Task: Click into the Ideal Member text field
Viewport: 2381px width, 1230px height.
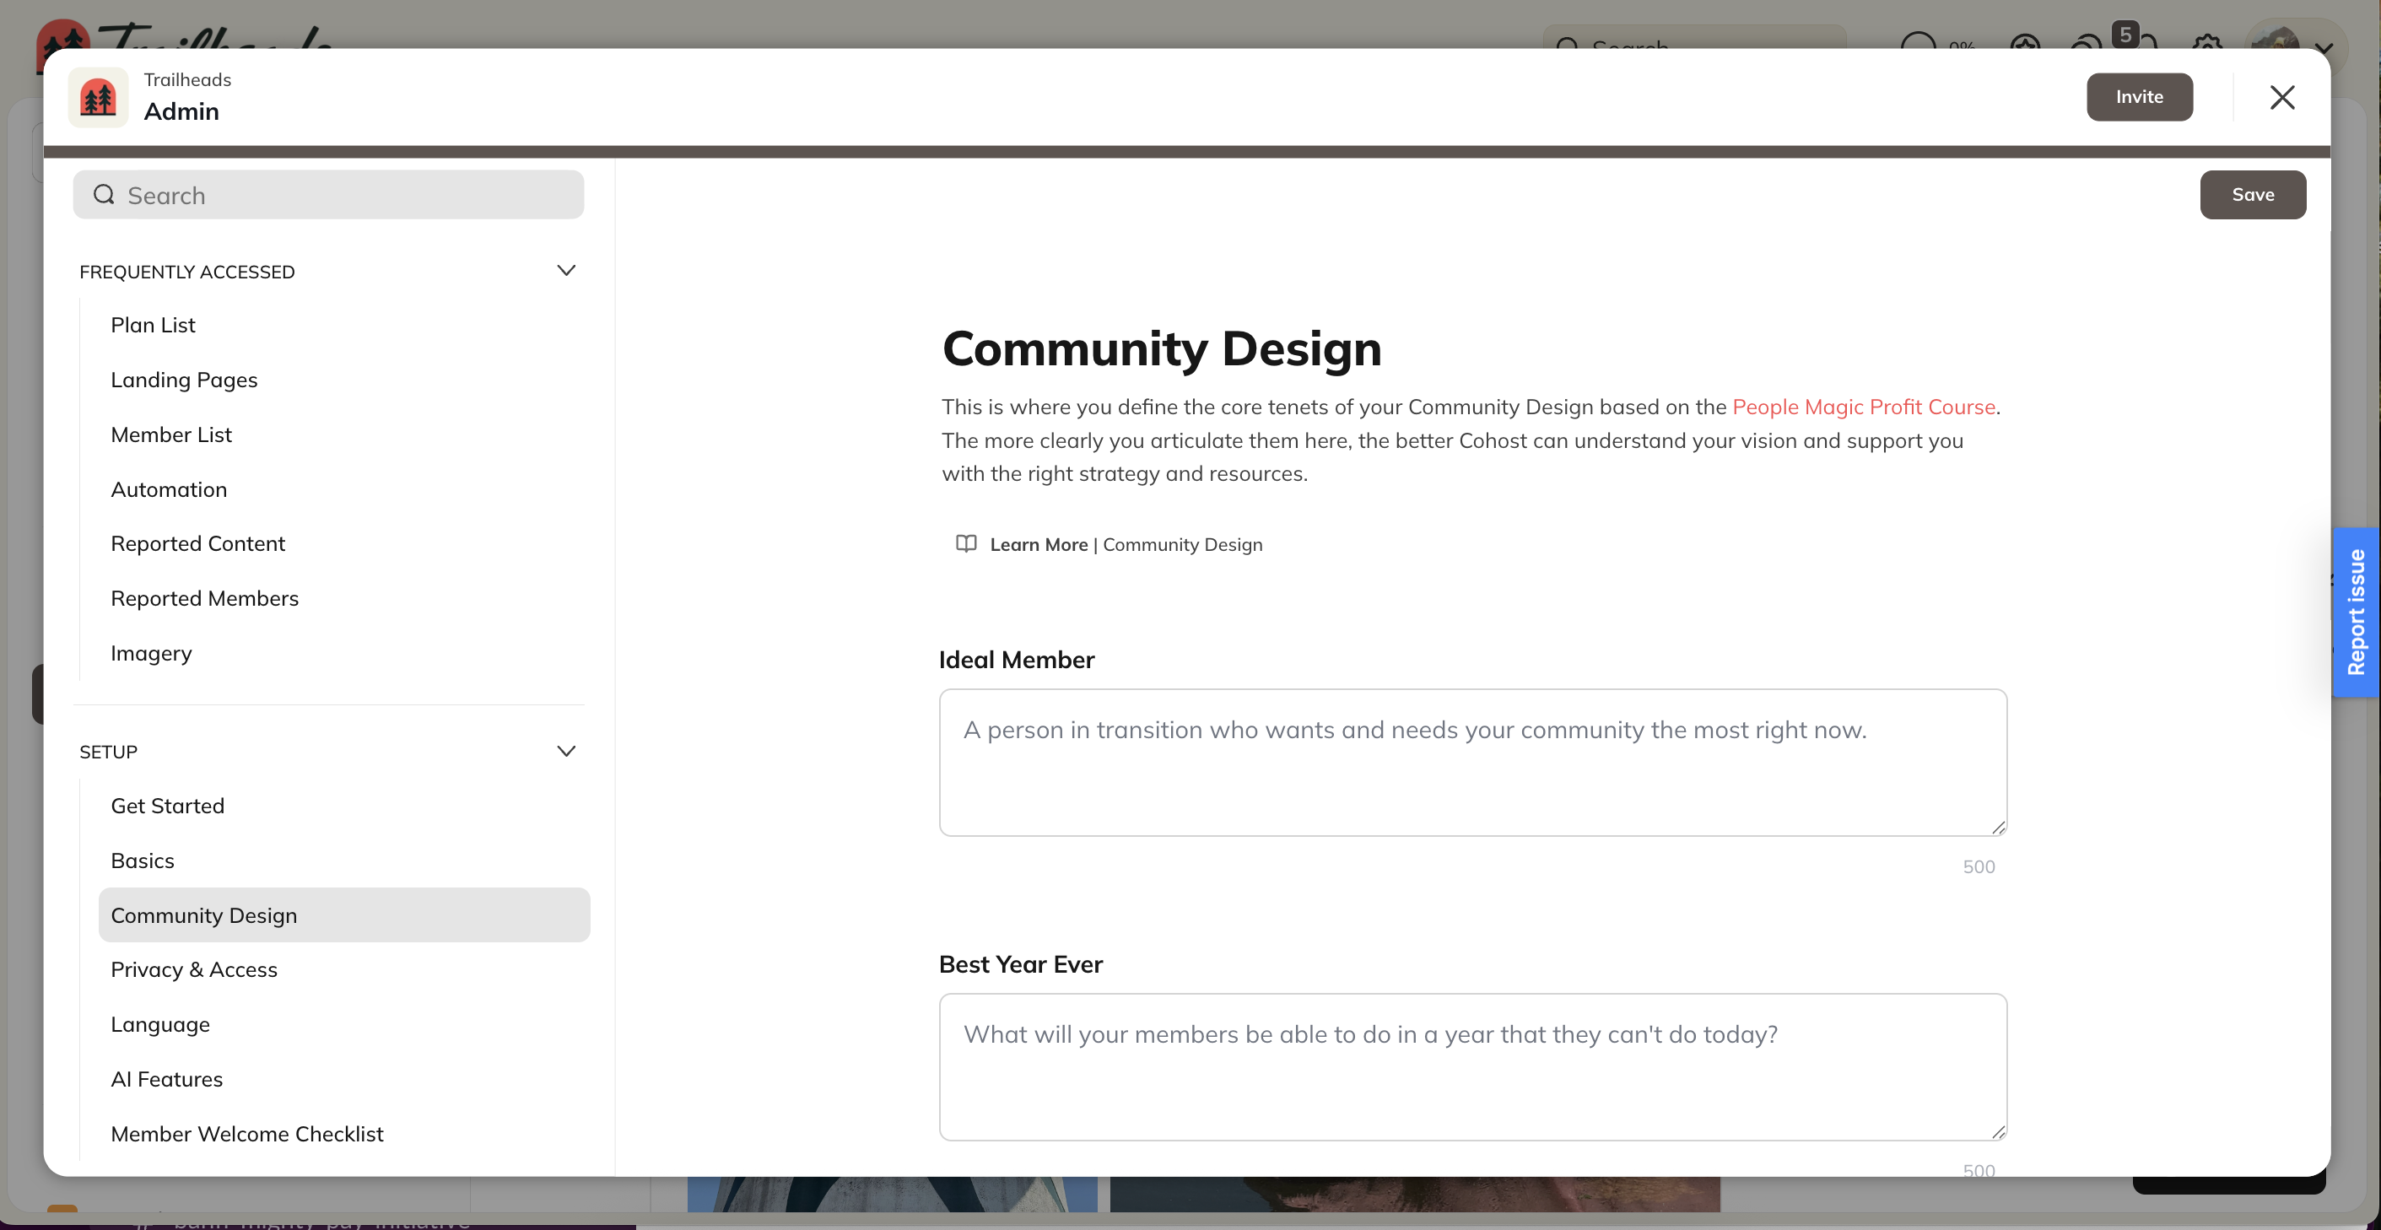Action: (1471, 763)
